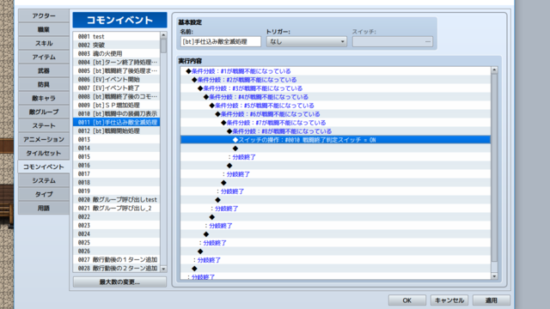Click the 名前 input field
Viewport: 550px width, 309px height.
pos(221,42)
